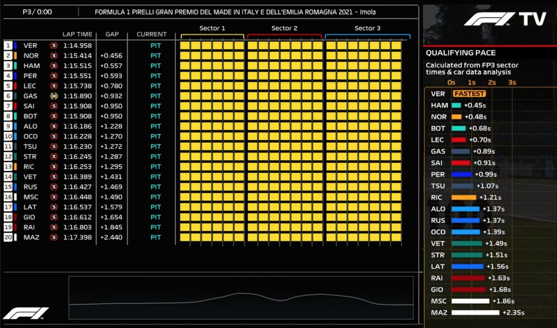The width and height of the screenshot is (557, 328).
Task: Click the soft tyre icon for RUS
Action: [54, 187]
